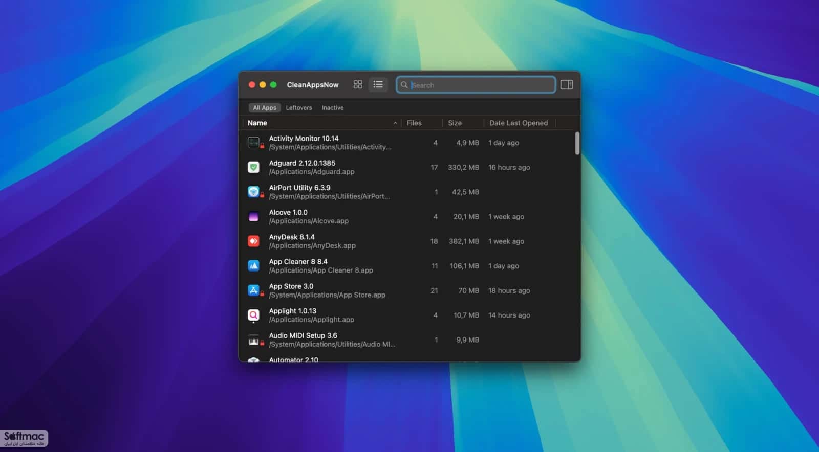
Task: Click the vertical scrollbar thumb
Action: [577, 143]
